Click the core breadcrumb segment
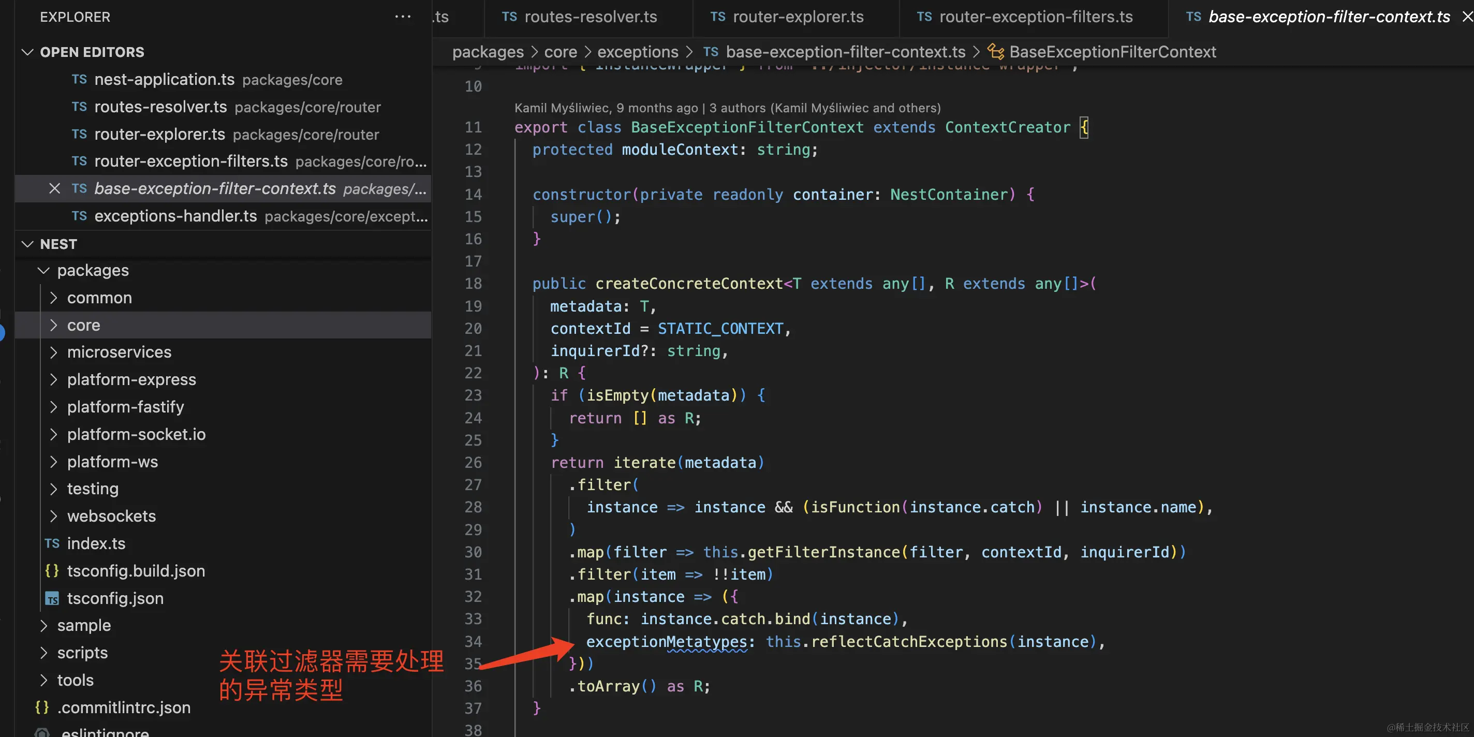1474x737 pixels. [x=561, y=52]
